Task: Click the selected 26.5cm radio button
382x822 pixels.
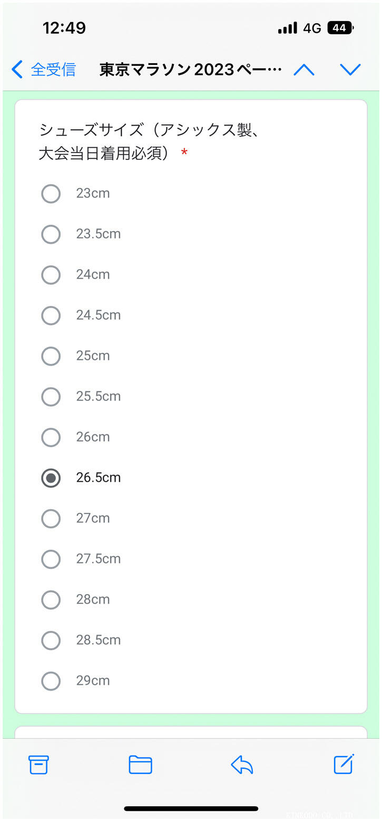Action: [x=51, y=478]
